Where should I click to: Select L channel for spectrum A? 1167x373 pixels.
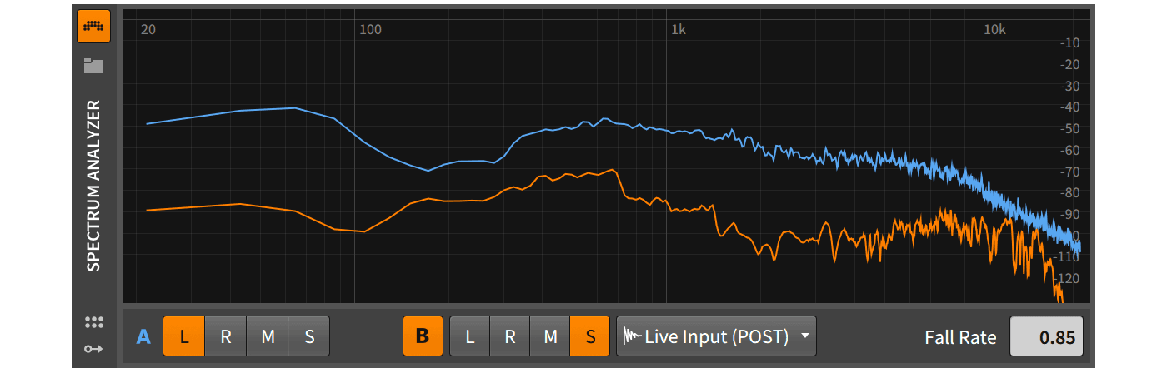point(184,336)
